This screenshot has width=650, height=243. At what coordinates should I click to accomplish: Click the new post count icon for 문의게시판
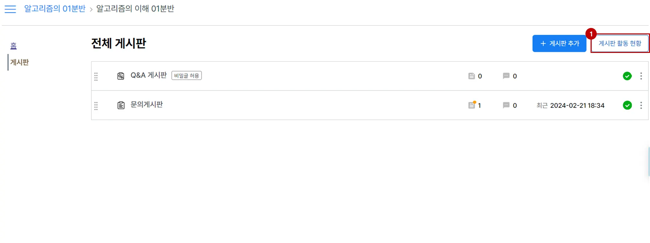click(472, 105)
